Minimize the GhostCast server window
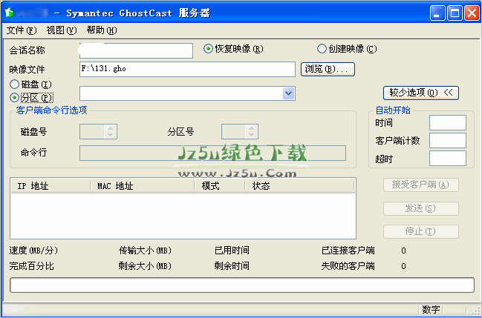482x318 pixels. (437, 13)
